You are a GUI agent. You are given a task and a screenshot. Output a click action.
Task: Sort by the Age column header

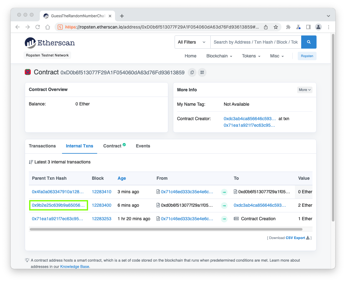point(122,178)
